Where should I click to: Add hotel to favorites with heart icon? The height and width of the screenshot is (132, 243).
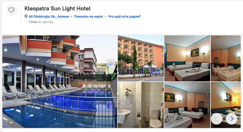point(11,10)
